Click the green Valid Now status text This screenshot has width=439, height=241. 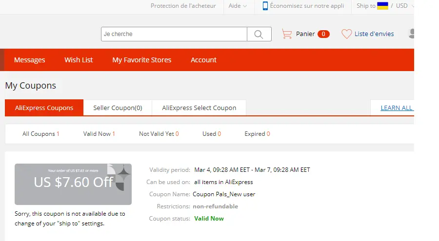click(x=209, y=218)
